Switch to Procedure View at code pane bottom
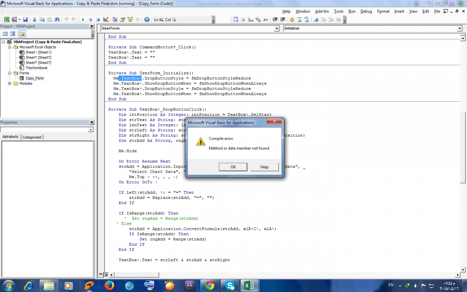The image size is (467, 292). (x=100, y=274)
